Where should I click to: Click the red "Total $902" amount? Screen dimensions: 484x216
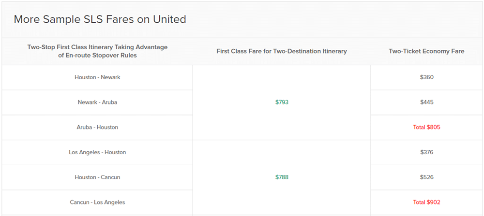pyautogui.click(x=426, y=202)
